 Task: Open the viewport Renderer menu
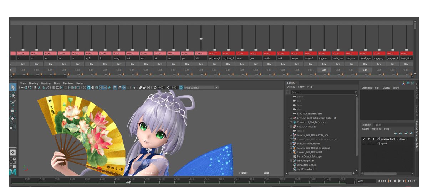pyautogui.click(x=68, y=83)
